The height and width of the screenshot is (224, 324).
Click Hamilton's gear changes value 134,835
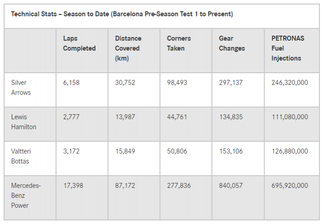(x=231, y=117)
